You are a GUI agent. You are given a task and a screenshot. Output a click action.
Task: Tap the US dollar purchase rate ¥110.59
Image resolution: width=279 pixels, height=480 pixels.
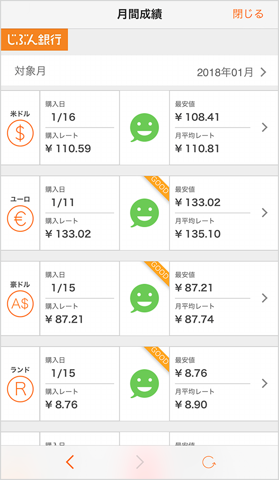68,149
